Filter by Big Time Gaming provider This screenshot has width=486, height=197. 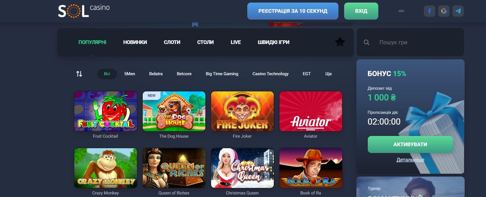point(222,74)
